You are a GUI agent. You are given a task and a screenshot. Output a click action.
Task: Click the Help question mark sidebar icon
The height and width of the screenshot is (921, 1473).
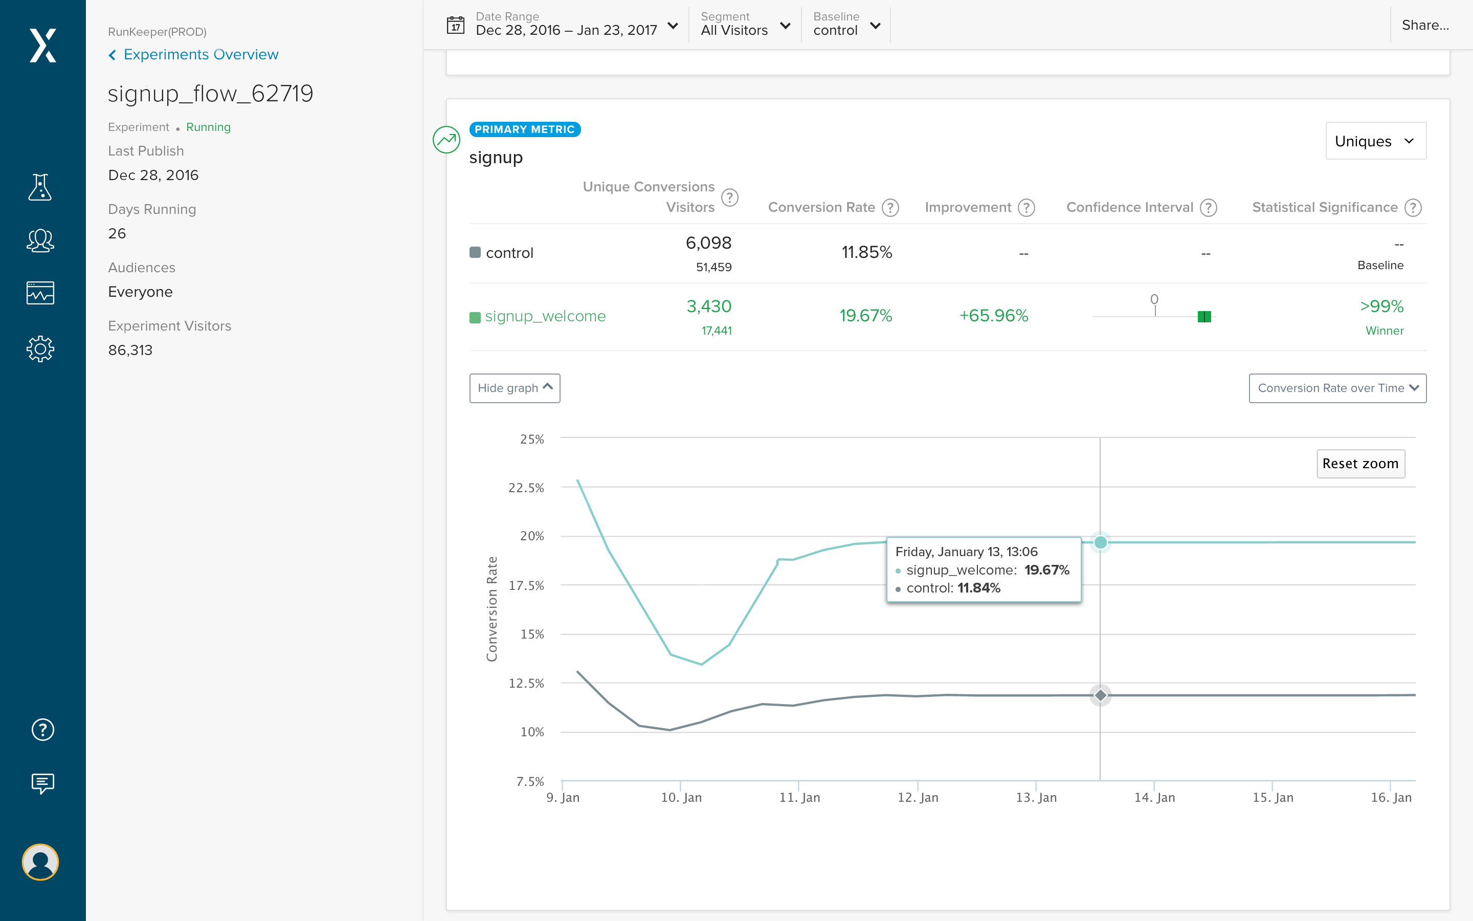[x=42, y=730]
